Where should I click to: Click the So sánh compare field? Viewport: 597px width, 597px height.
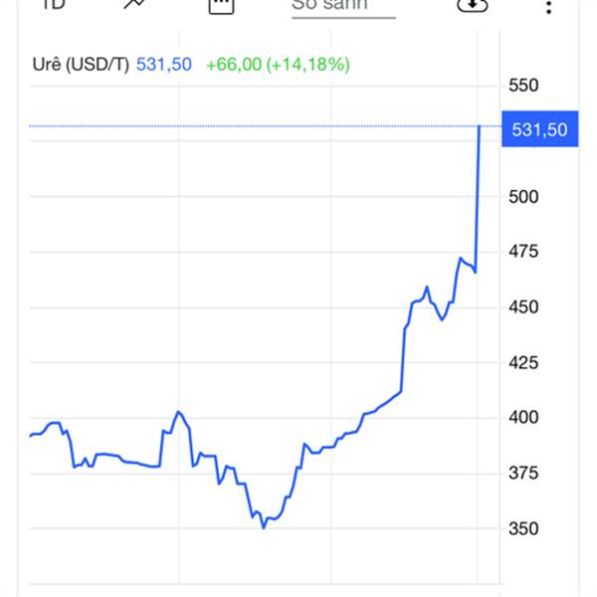click(x=342, y=5)
